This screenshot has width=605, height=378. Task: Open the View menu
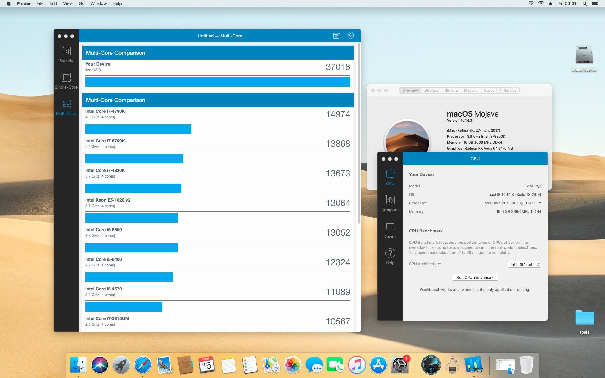point(68,3)
